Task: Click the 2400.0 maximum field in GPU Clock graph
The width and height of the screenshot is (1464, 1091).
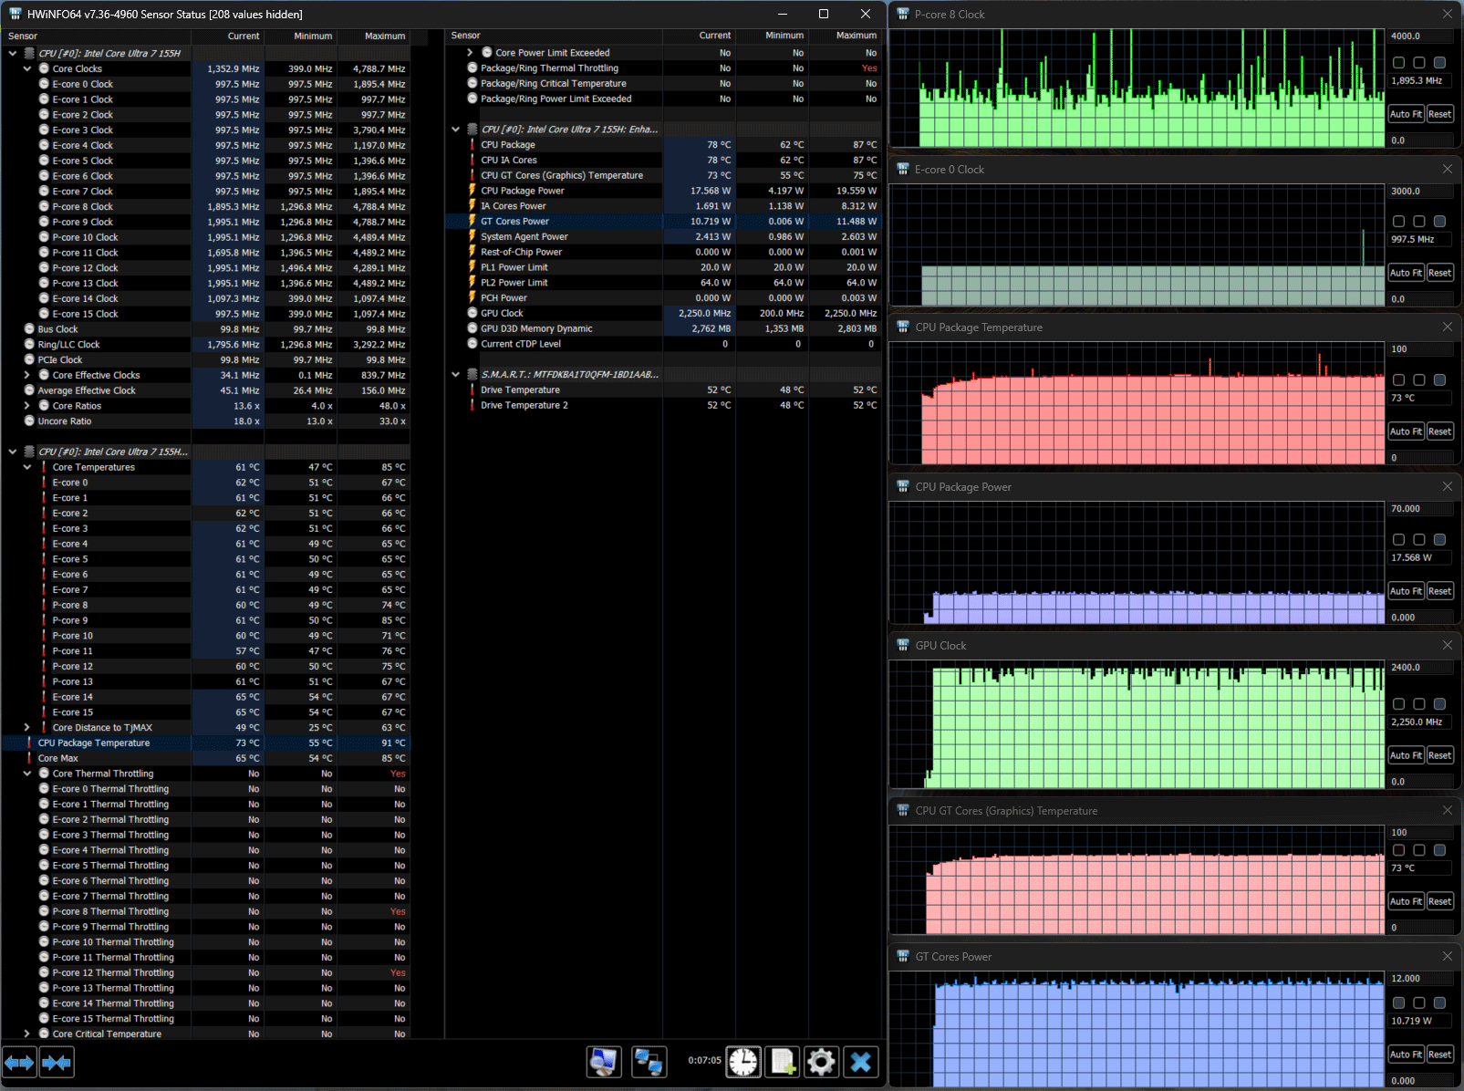Action: (1419, 668)
